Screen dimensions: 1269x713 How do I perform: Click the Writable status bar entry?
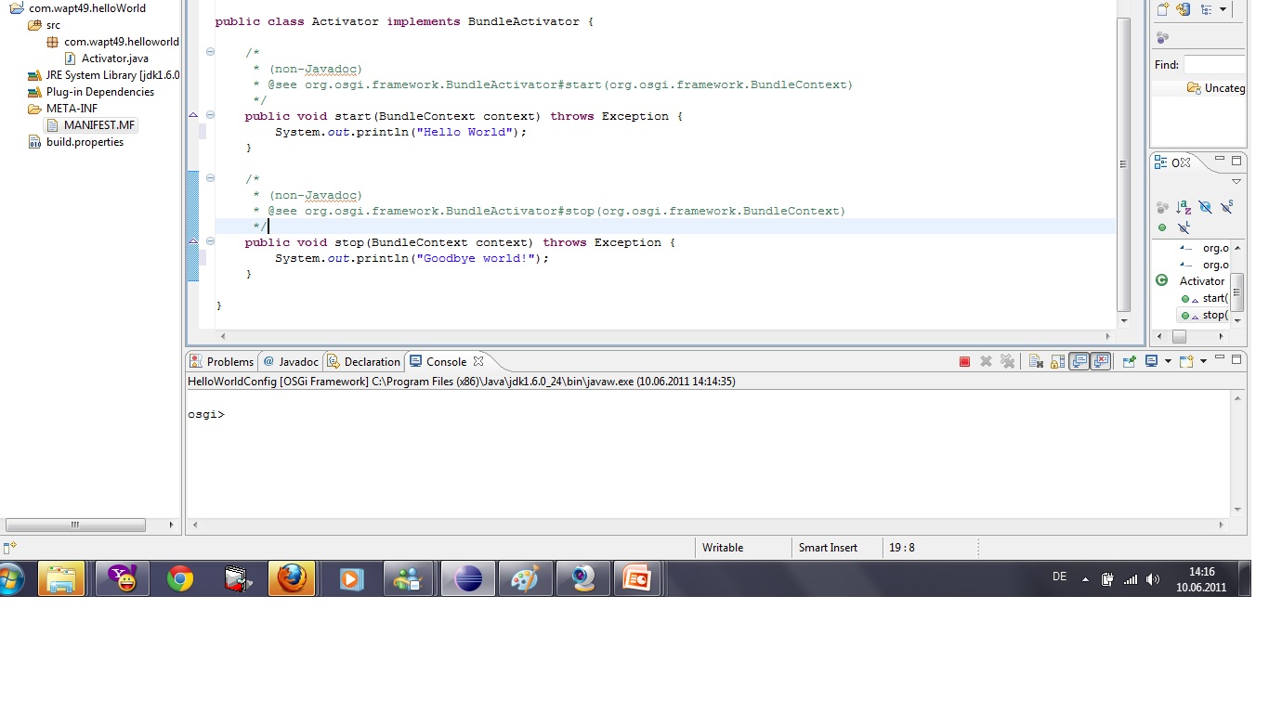[723, 548]
